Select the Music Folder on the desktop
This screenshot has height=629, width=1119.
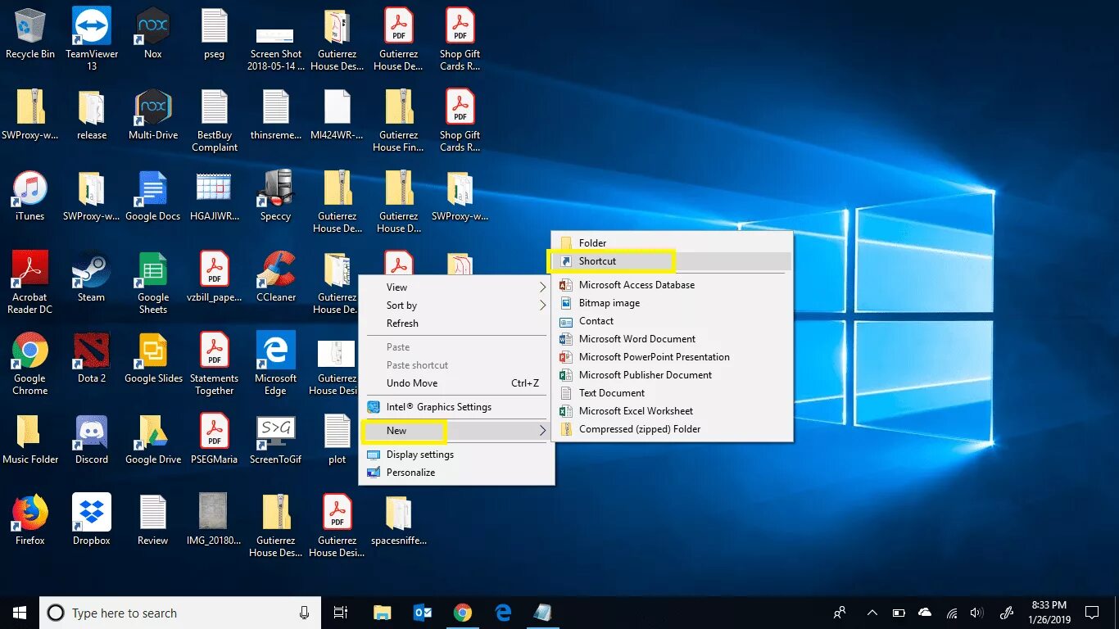tap(30, 439)
